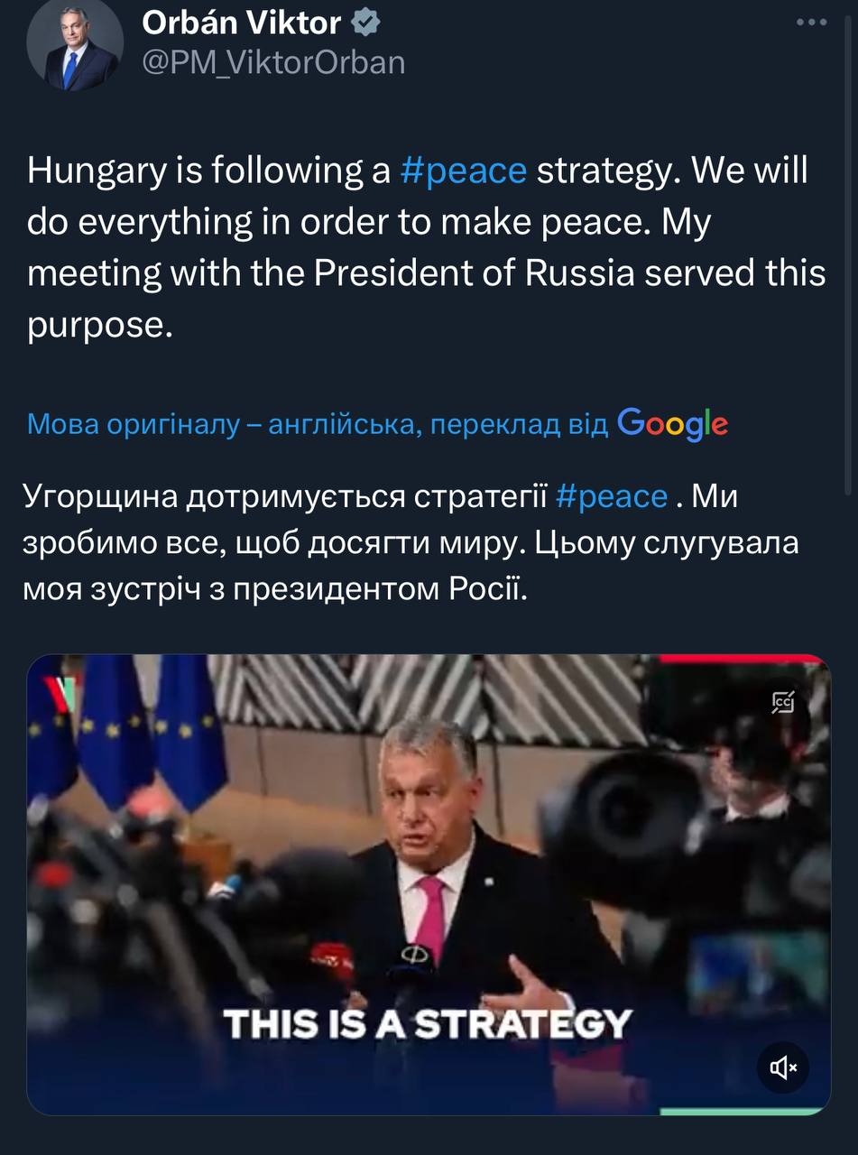Open the Orbán Viktor display name
This screenshot has height=1155, width=858.
point(241,23)
